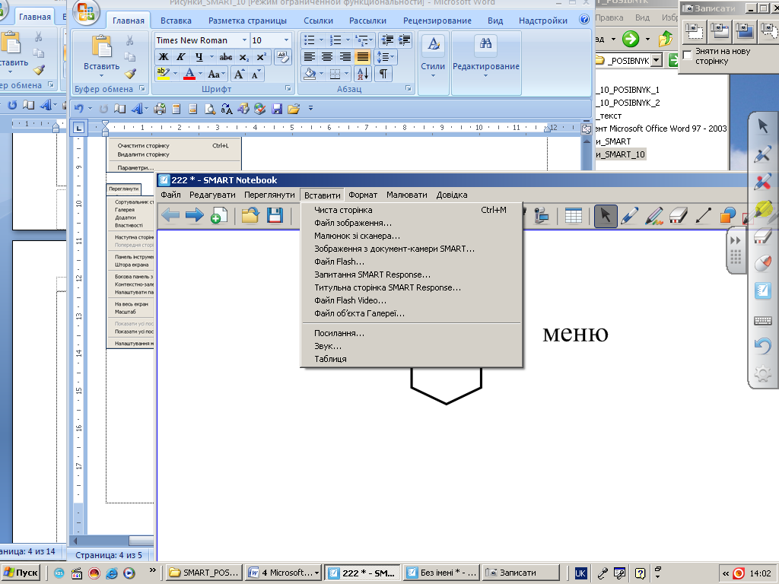Viewport: 779px width, 584px height.
Task: Click increase indent icon in Word
Action: pos(405,40)
